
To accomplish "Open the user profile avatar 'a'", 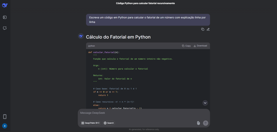I will pos(5,126).
